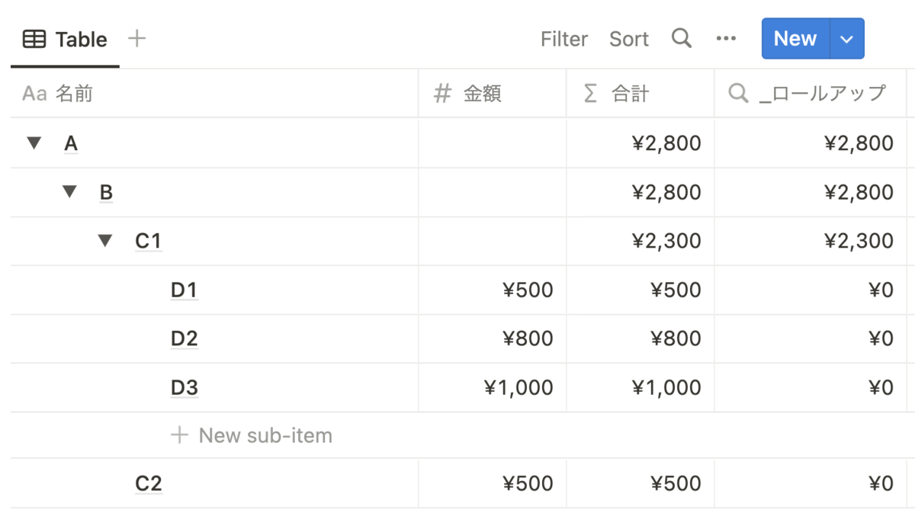Open the D1 page link
Image resolution: width=915 pixels, height=516 pixels.
[184, 290]
